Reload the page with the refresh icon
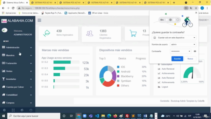211x119 pixels. coord(13,8)
